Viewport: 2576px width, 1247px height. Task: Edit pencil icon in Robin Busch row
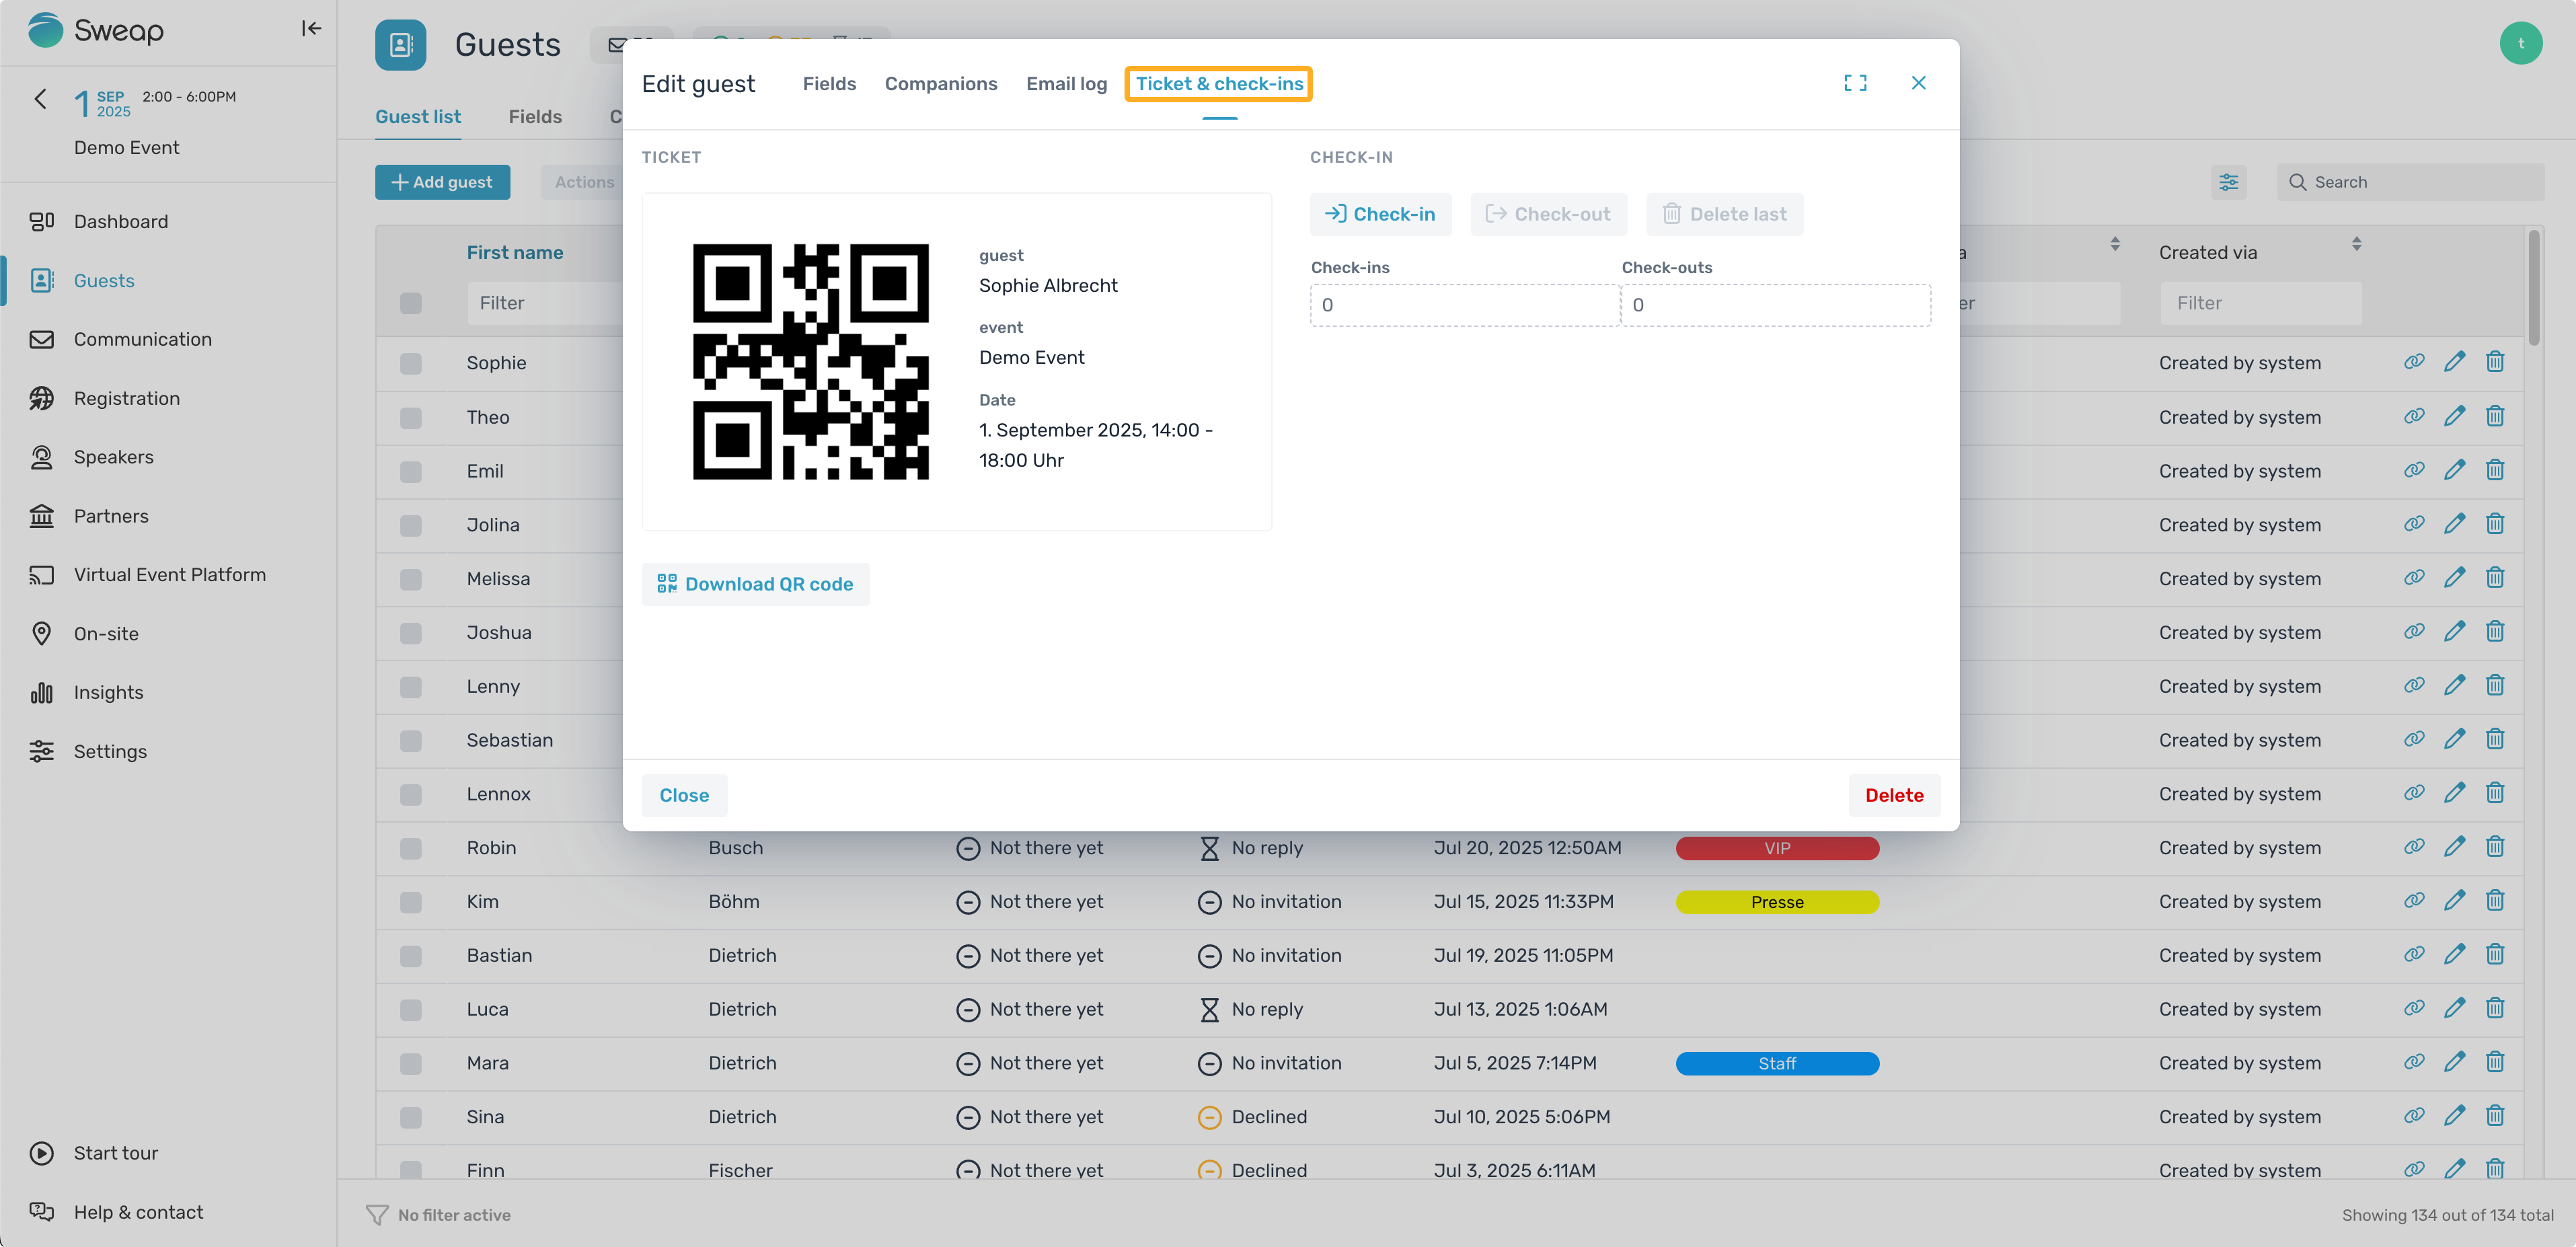pyautogui.click(x=2454, y=847)
